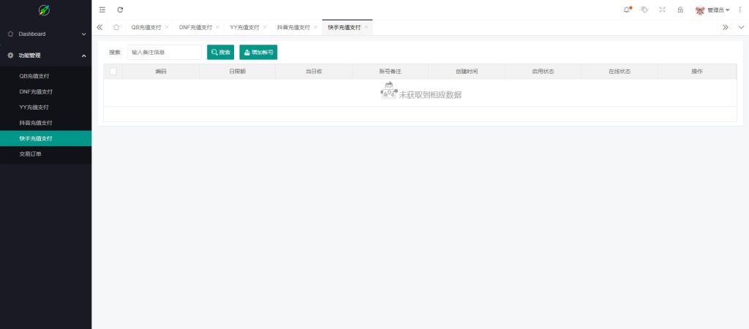Switch to the DNF充值支付 tab
749x329 pixels.
pos(195,27)
